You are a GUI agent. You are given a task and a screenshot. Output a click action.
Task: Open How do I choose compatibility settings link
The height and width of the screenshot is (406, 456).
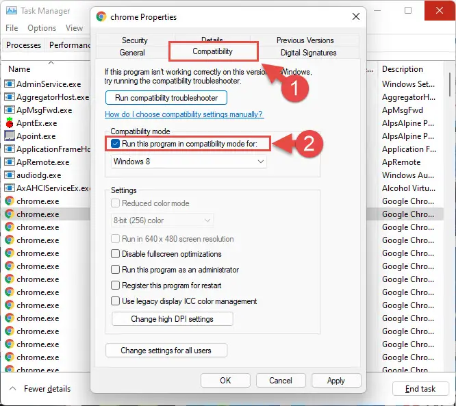pyautogui.click(x=184, y=114)
